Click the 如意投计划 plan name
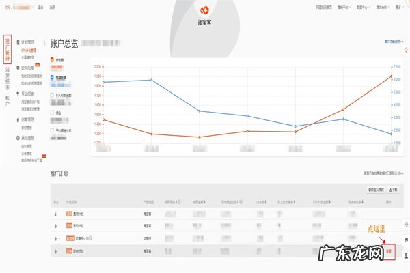 82,238
